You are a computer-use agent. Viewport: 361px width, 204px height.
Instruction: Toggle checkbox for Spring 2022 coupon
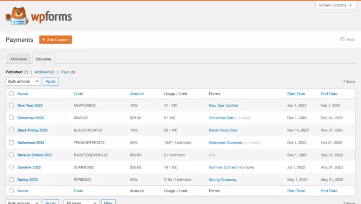pyautogui.click(x=11, y=180)
